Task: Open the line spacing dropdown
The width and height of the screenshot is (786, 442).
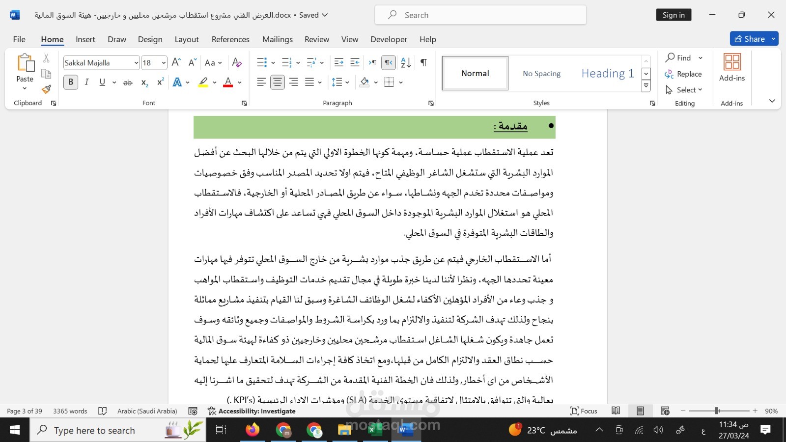Action: pyautogui.click(x=340, y=82)
